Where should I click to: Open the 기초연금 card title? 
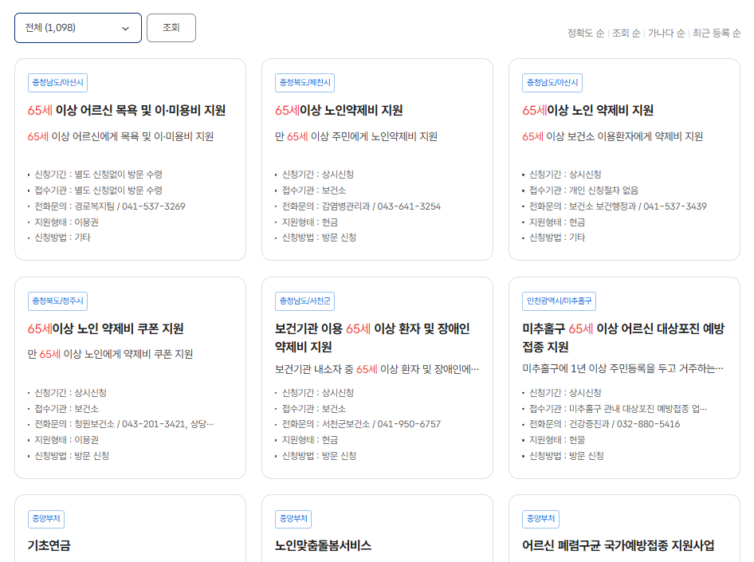(x=49, y=545)
